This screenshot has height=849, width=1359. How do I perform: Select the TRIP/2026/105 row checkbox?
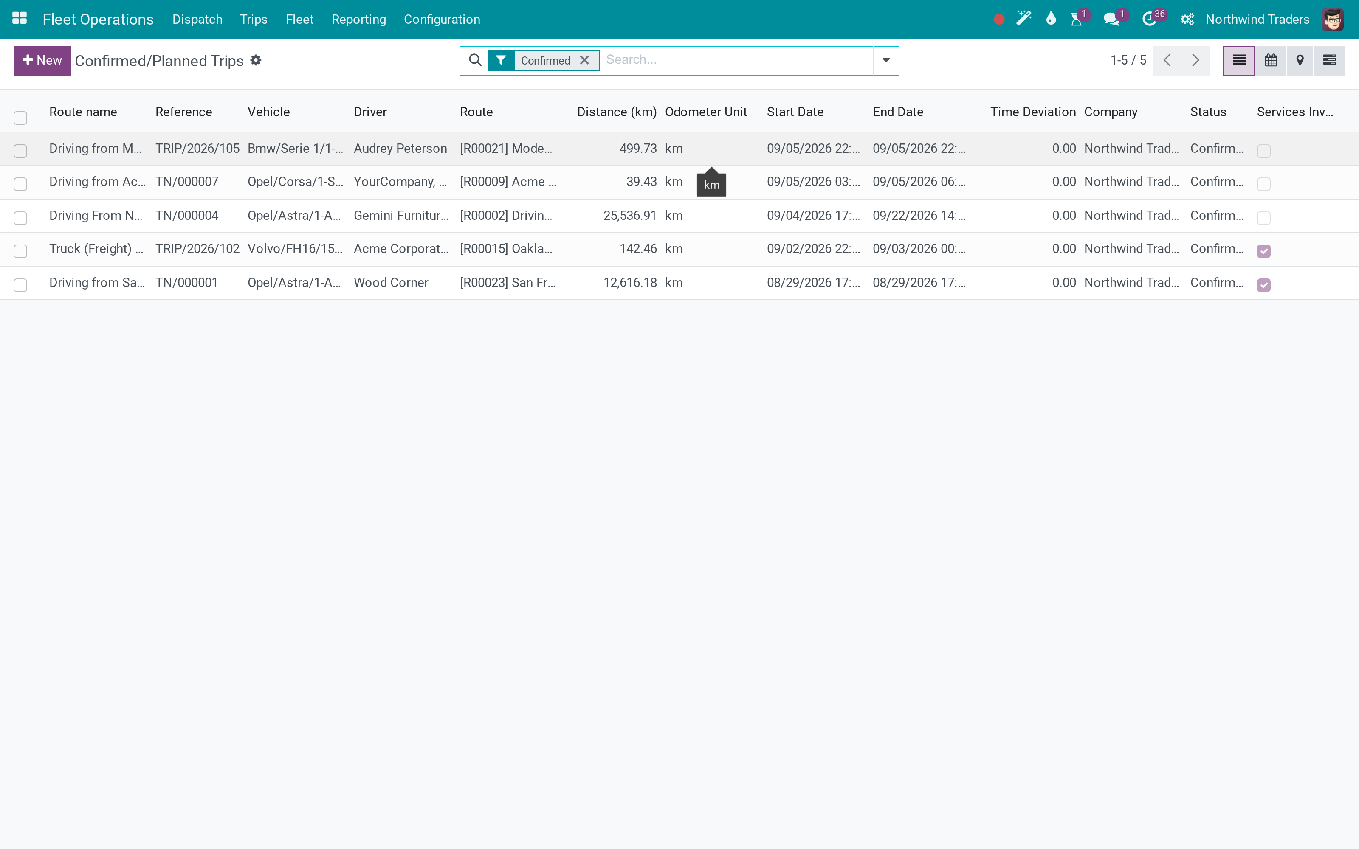[x=20, y=151]
